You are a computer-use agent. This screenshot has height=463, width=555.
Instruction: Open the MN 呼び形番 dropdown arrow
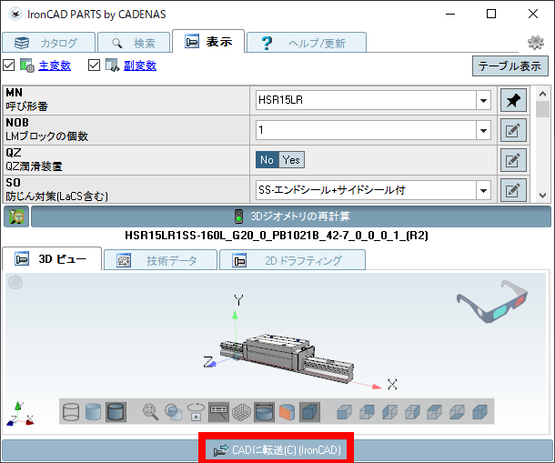click(483, 101)
